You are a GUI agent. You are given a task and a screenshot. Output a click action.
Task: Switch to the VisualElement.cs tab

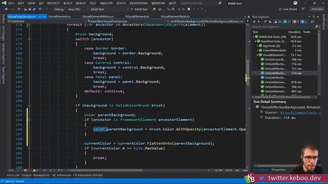pos(59,16)
